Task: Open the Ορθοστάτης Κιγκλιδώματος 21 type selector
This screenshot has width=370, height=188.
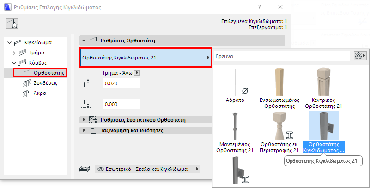Action: coord(145,58)
